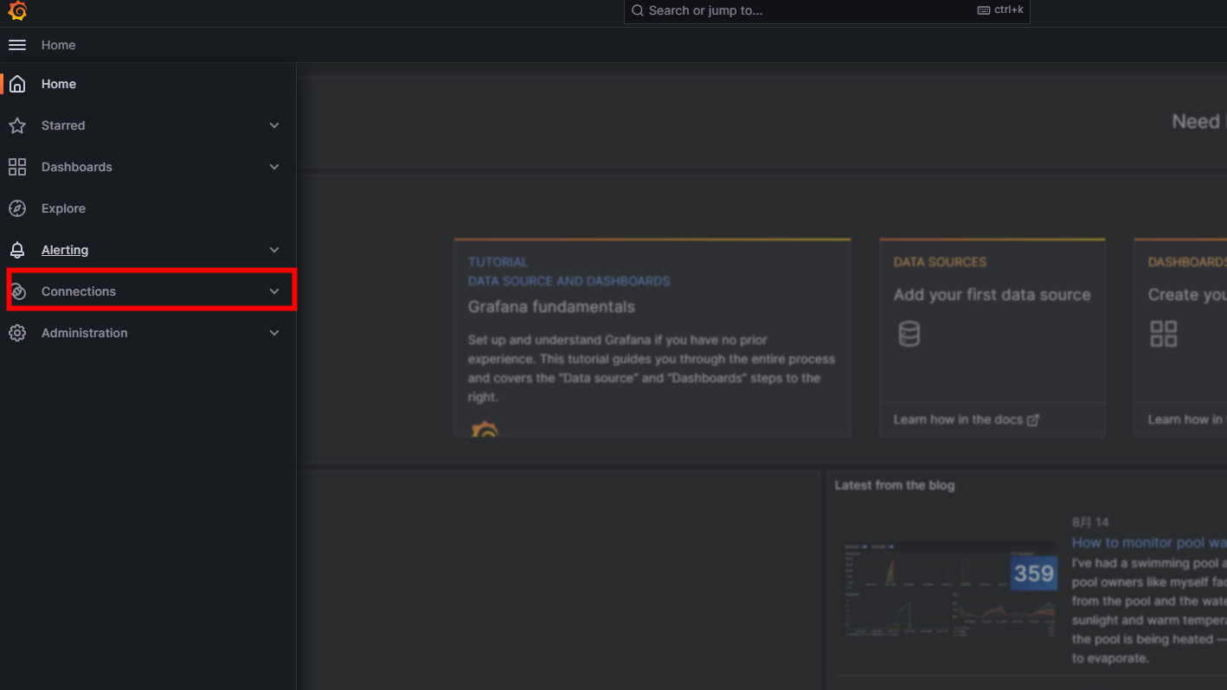Open the How to monitor pool blog link
This screenshot has height=690, width=1227.
coord(1149,542)
